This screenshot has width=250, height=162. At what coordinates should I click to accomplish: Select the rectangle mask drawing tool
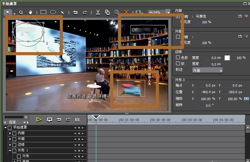point(43,12)
